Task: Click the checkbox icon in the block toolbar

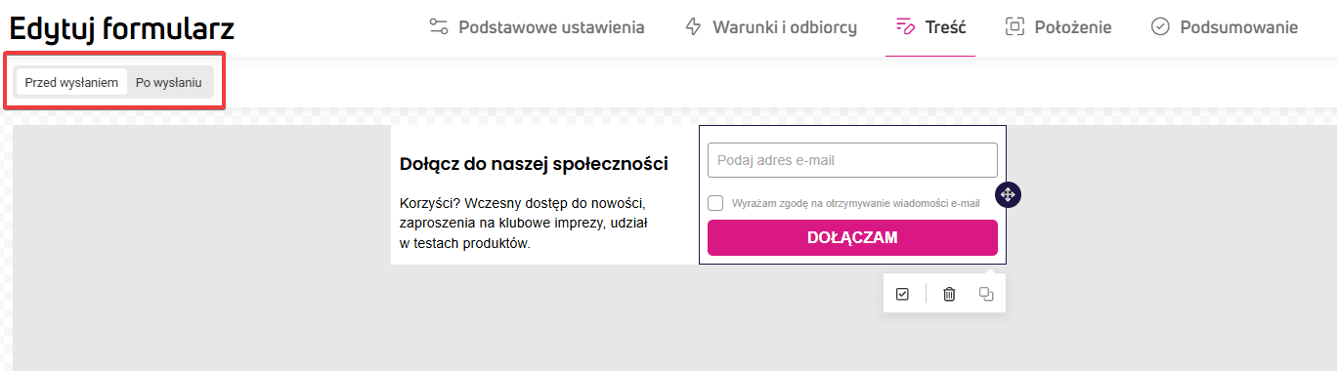Action: (x=902, y=294)
